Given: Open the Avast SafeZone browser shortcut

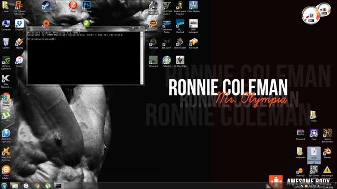Looking at the screenshot, I should (x=6, y=173).
